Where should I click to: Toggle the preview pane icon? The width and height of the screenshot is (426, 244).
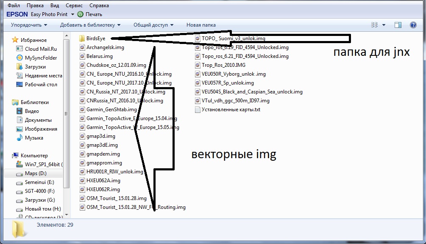pyautogui.click(x=398, y=25)
